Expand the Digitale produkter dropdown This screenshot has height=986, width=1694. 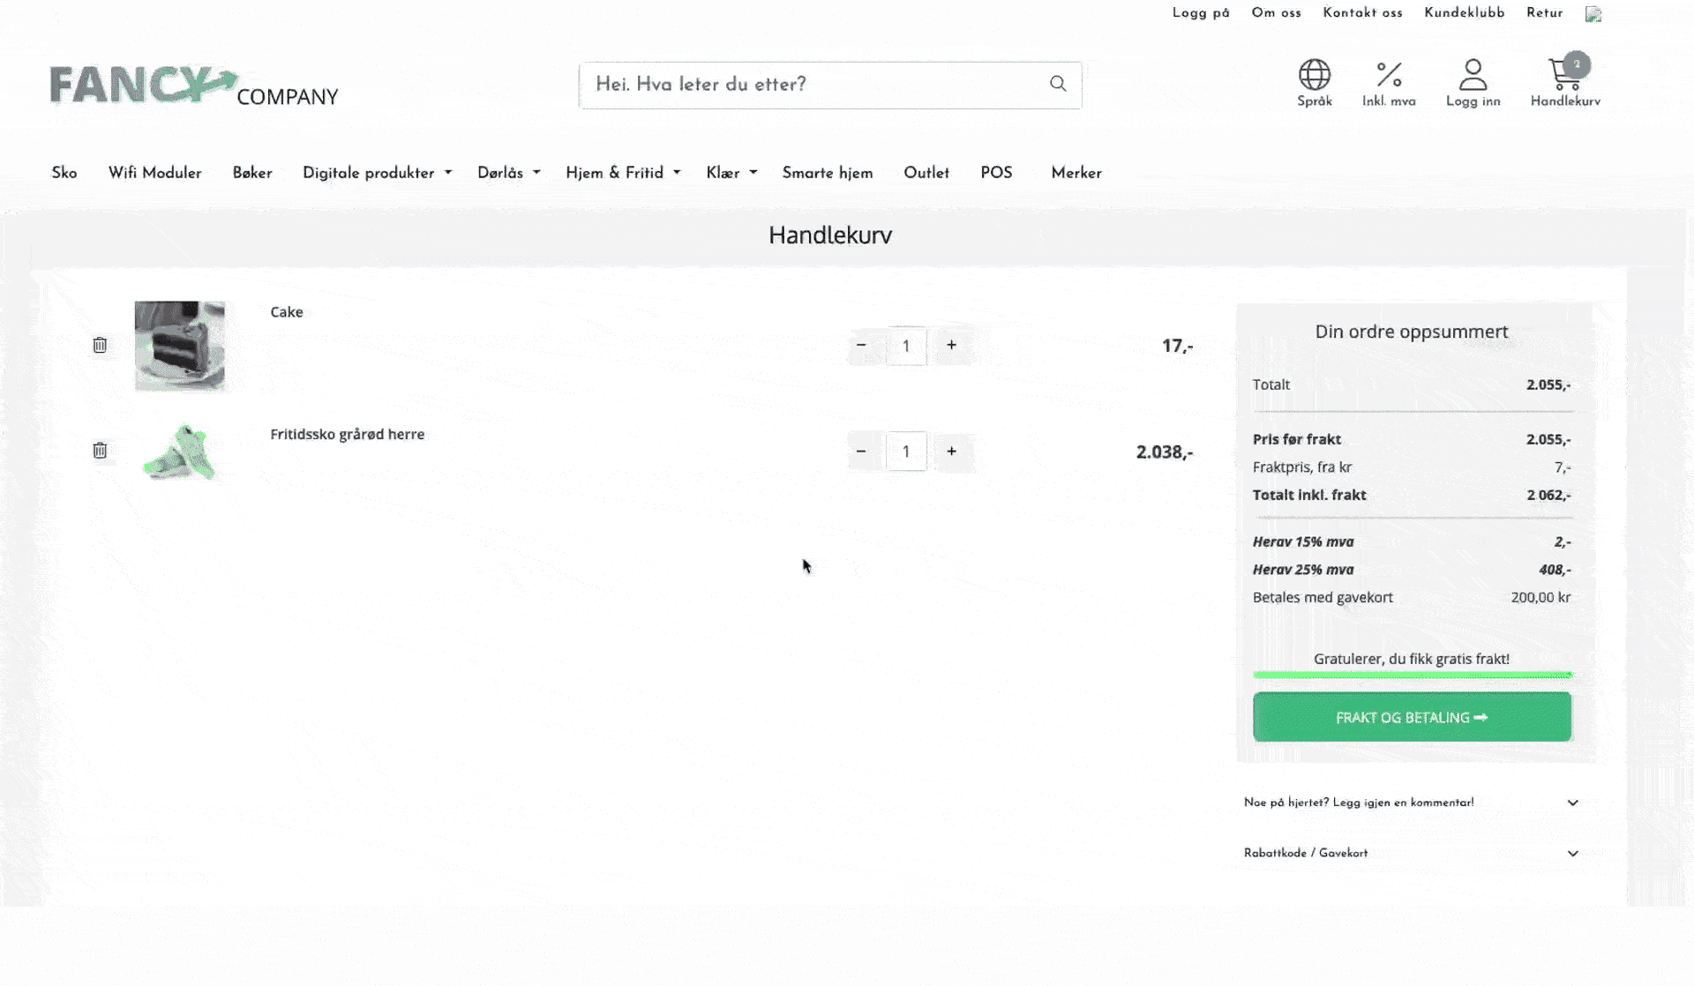click(378, 173)
